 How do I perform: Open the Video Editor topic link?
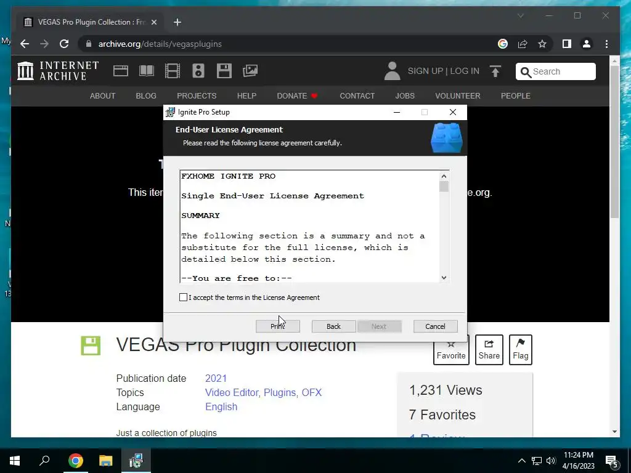(x=233, y=392)
